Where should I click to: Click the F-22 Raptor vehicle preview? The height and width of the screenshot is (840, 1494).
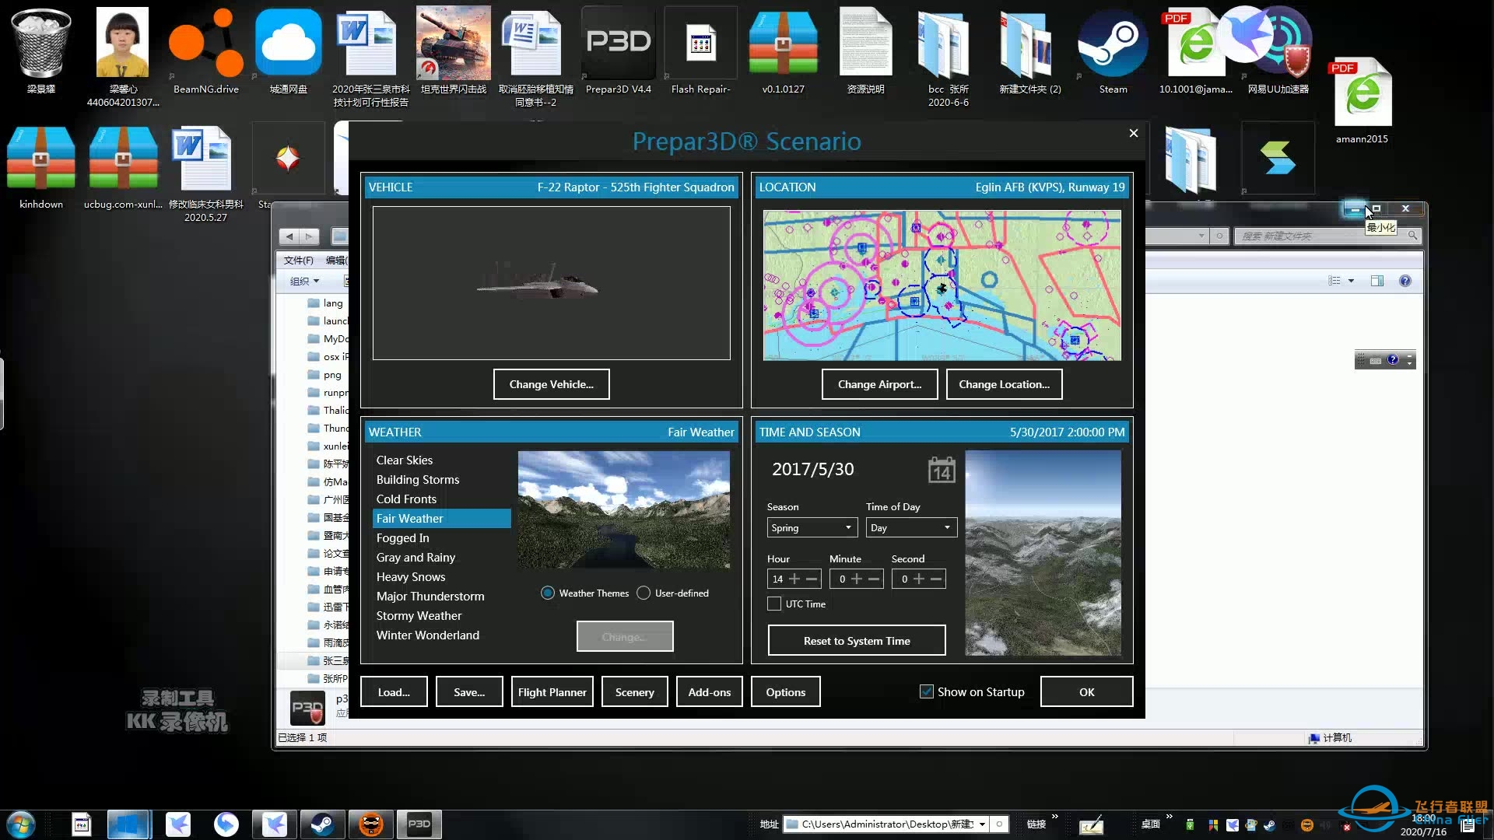[x=552, y=283]
